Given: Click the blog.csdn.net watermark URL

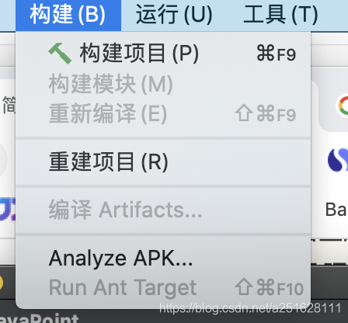Looking at the screenshot, I should 250,308.
